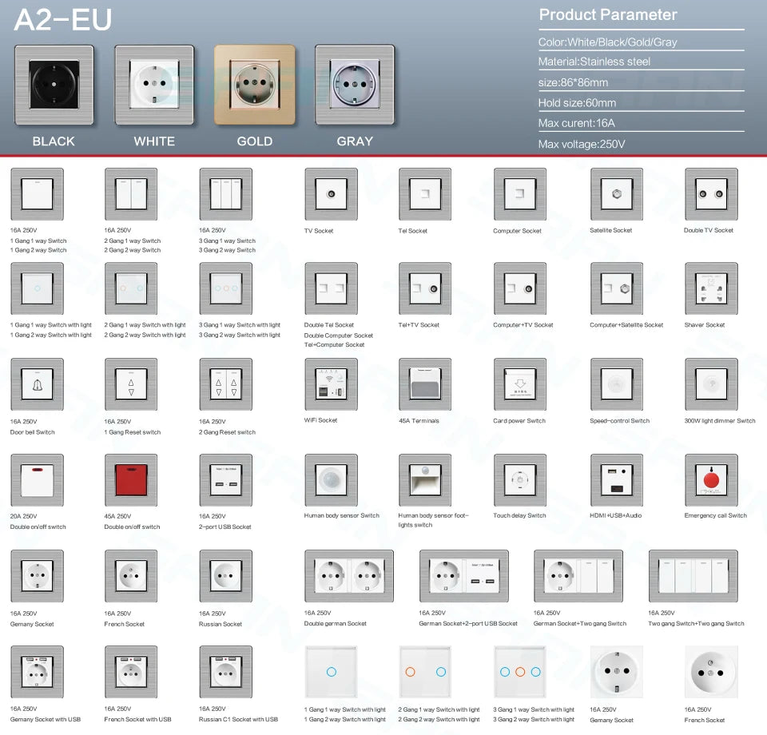Pick the Satellite Socket image

click(617, 194)
